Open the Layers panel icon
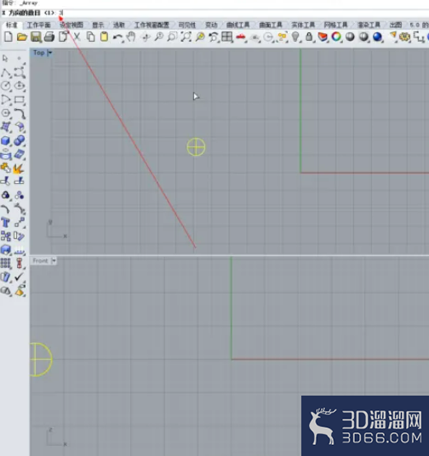429x456 pixels. [323, 37]
